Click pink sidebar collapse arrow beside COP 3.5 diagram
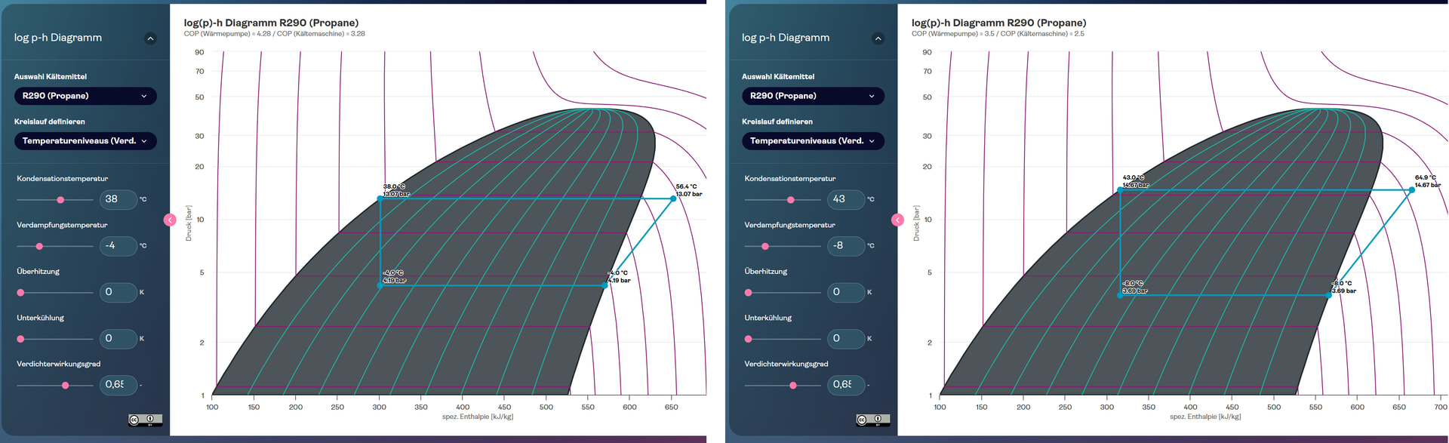Screen dimensions: 1449x443 [897, 220]
